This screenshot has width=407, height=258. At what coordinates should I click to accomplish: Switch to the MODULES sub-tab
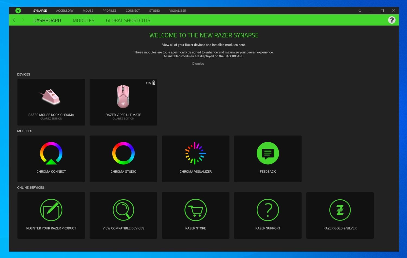click(84, 20)
